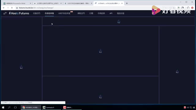Viewport: 196px width, 110px height.
Task: Open the USDT本位永续 navigation item
Action: 64,13
